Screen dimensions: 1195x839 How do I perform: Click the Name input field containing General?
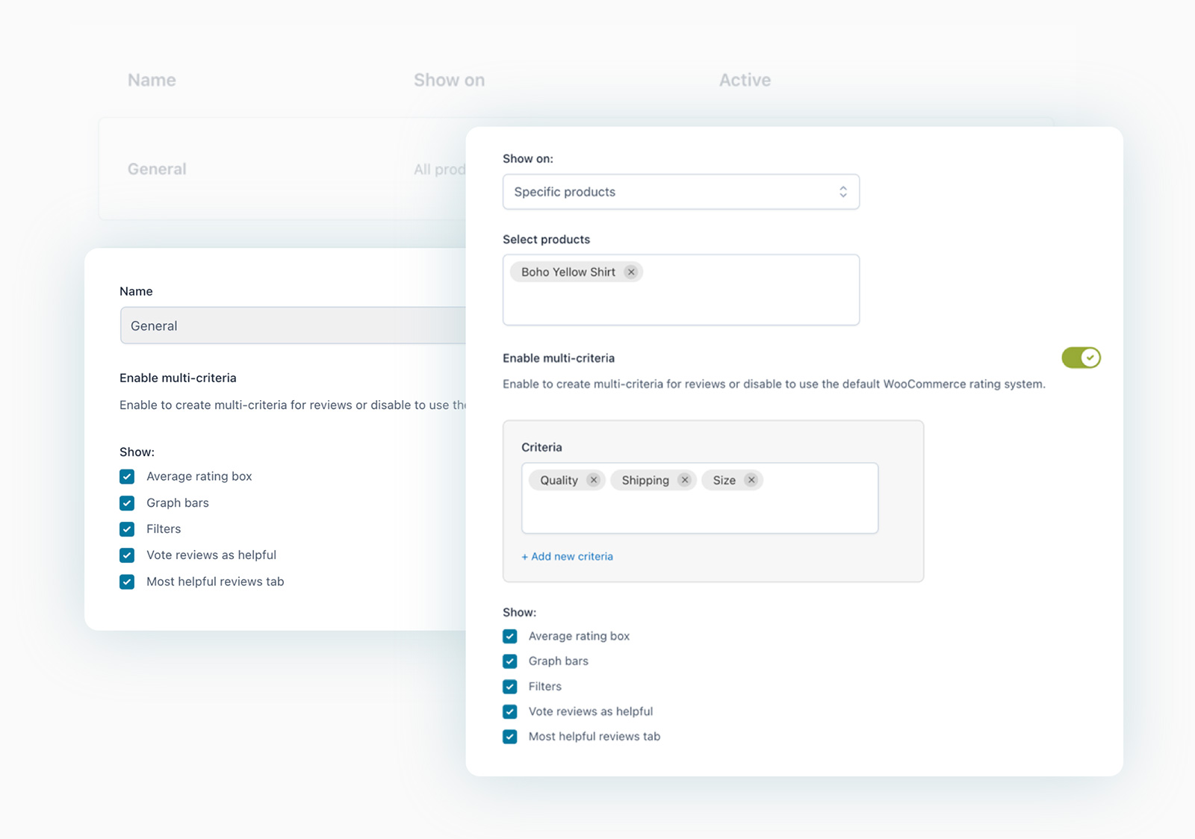coord(291,326)
